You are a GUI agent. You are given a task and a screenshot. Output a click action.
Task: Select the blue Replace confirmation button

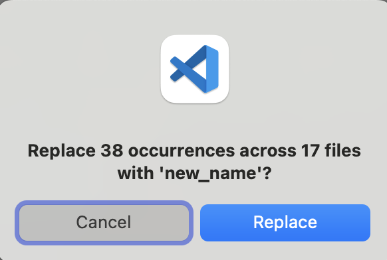pyautogui.click(x=285, y=223)
